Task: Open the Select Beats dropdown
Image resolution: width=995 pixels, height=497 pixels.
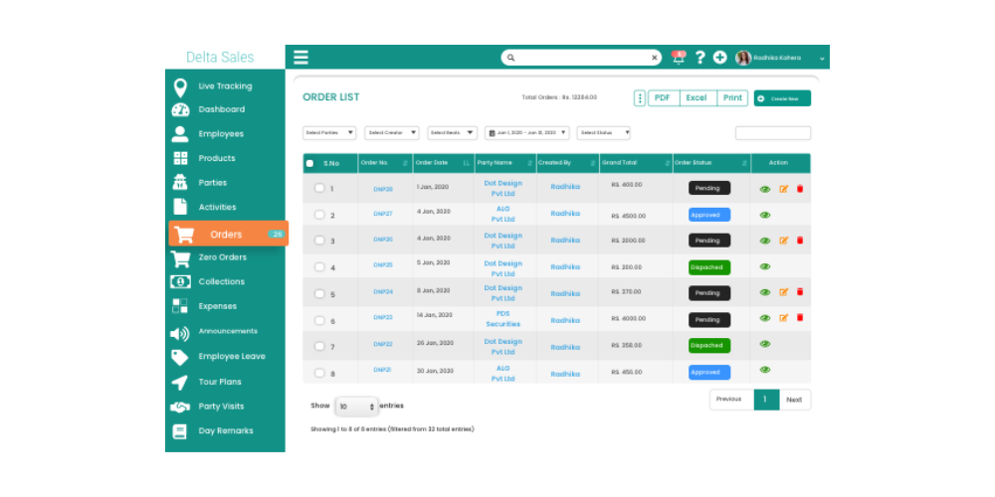Action: [452, 133]
